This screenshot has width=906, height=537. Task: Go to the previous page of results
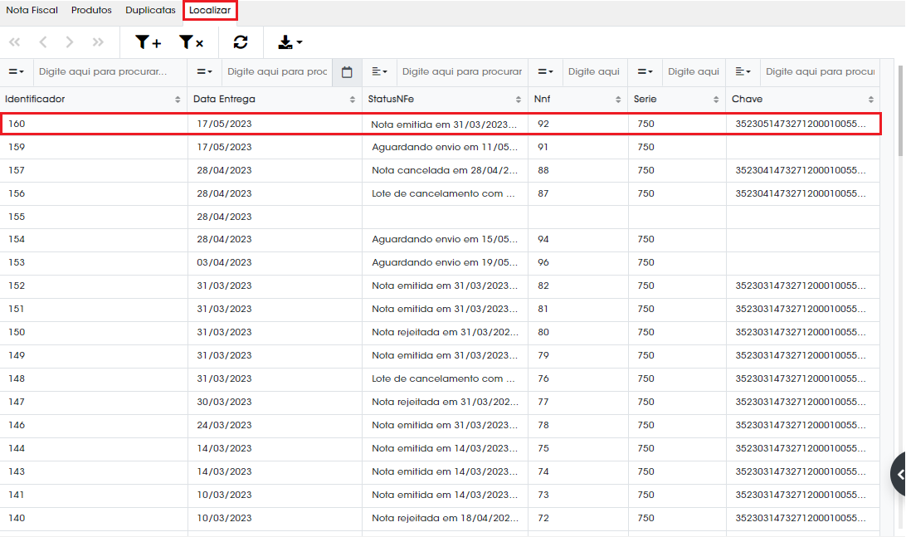(43, 42)
